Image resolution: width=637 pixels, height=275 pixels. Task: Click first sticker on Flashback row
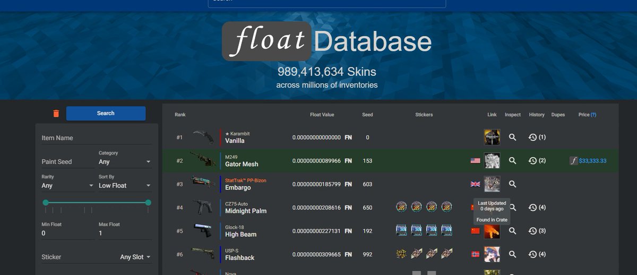(401, 254)
